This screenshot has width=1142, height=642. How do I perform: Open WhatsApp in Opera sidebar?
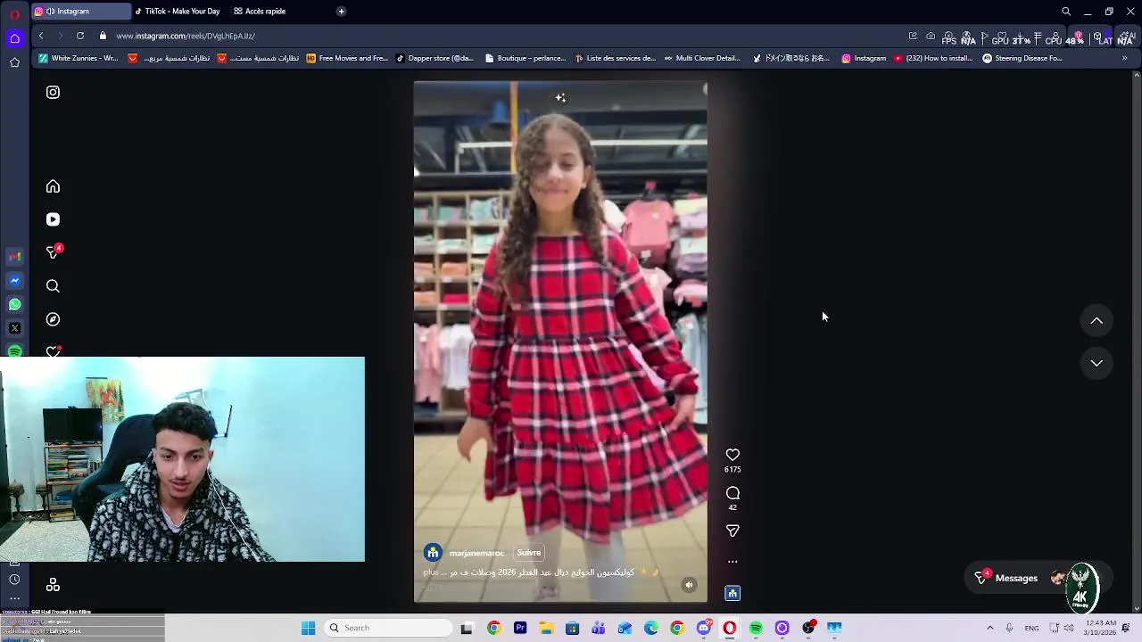point(14,305)
